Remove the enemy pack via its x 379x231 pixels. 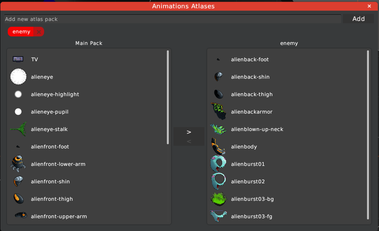click(x=38, y=31)
